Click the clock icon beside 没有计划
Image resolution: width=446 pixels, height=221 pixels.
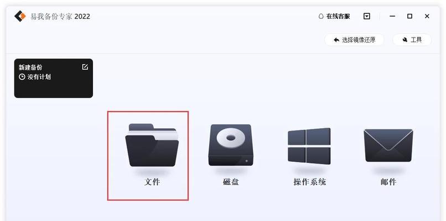[x=22, y=77]
